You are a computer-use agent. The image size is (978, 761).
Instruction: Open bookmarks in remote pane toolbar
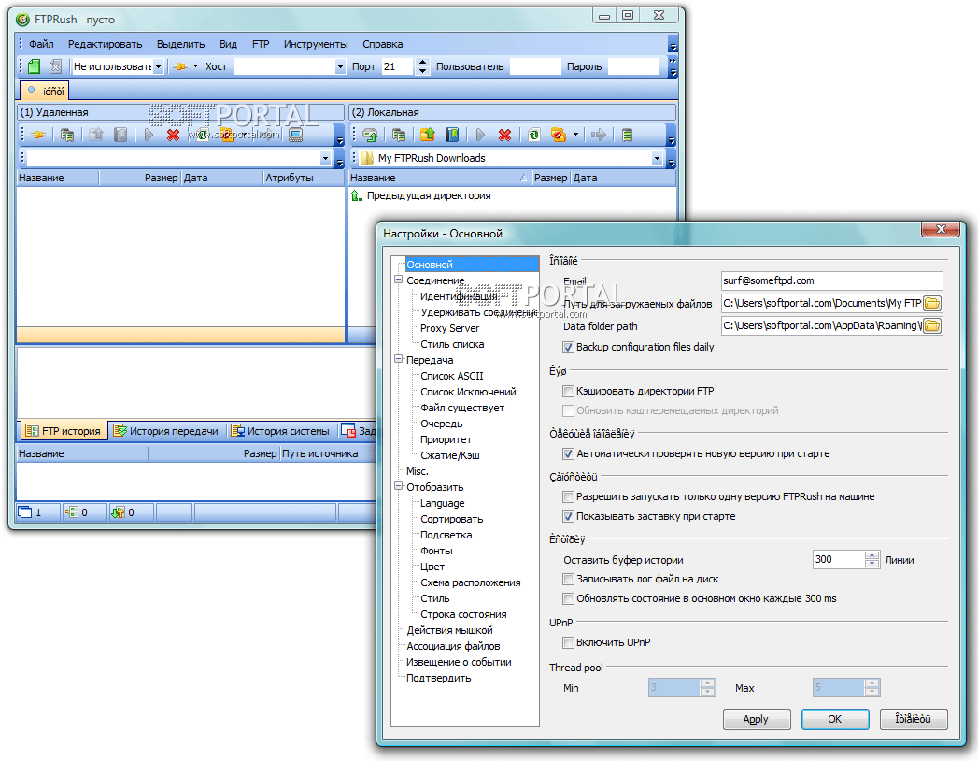pyautogui.click(x=121, y=135)
